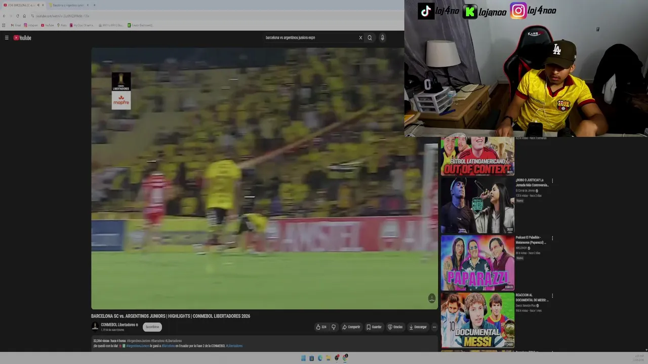Open the options menu for 'Podcast El Pabellón' video
Image resolution: width=648 pixels, height=364 pixels.
[552, 238]
